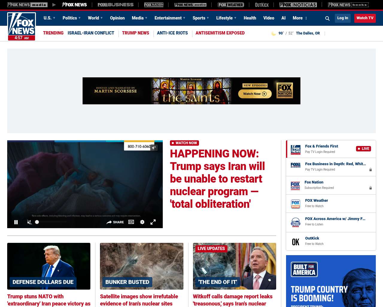Screen dimensions: 383x307
Task: Click the LIVE badge for Fox & Friends First
Action: point(364,149)
